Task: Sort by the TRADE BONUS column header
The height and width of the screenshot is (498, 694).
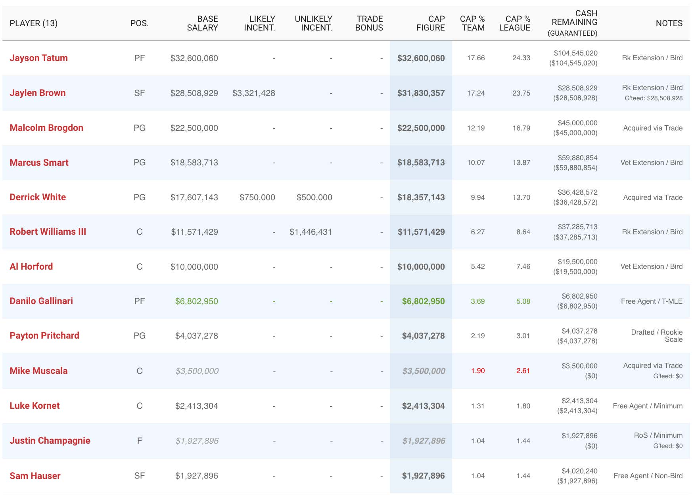Action: 369,23
